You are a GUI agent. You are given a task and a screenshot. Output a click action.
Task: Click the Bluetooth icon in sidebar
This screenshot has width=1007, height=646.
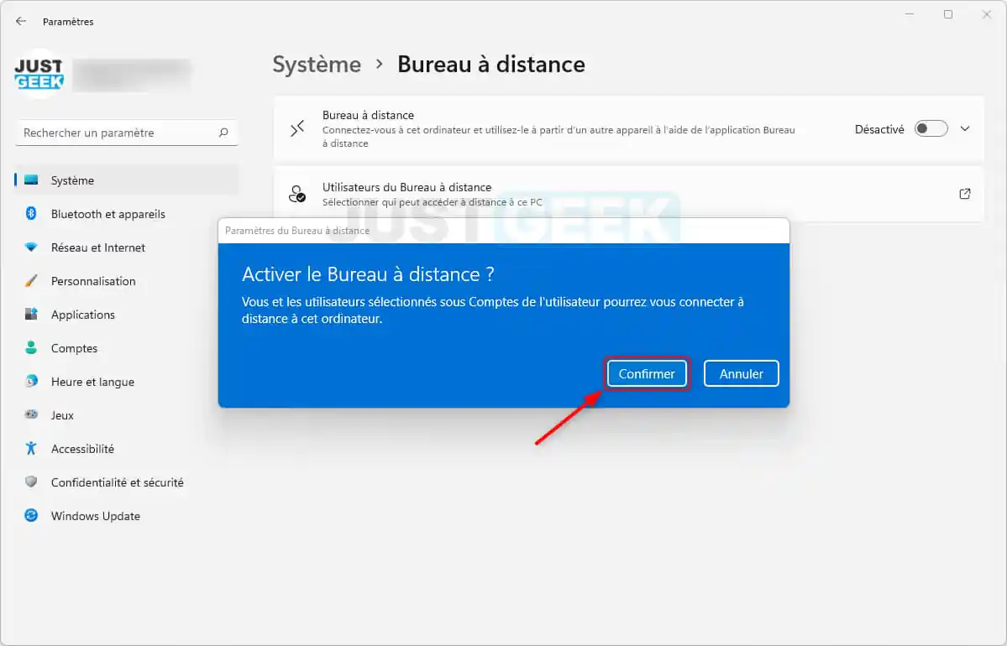tap(31, 213)
